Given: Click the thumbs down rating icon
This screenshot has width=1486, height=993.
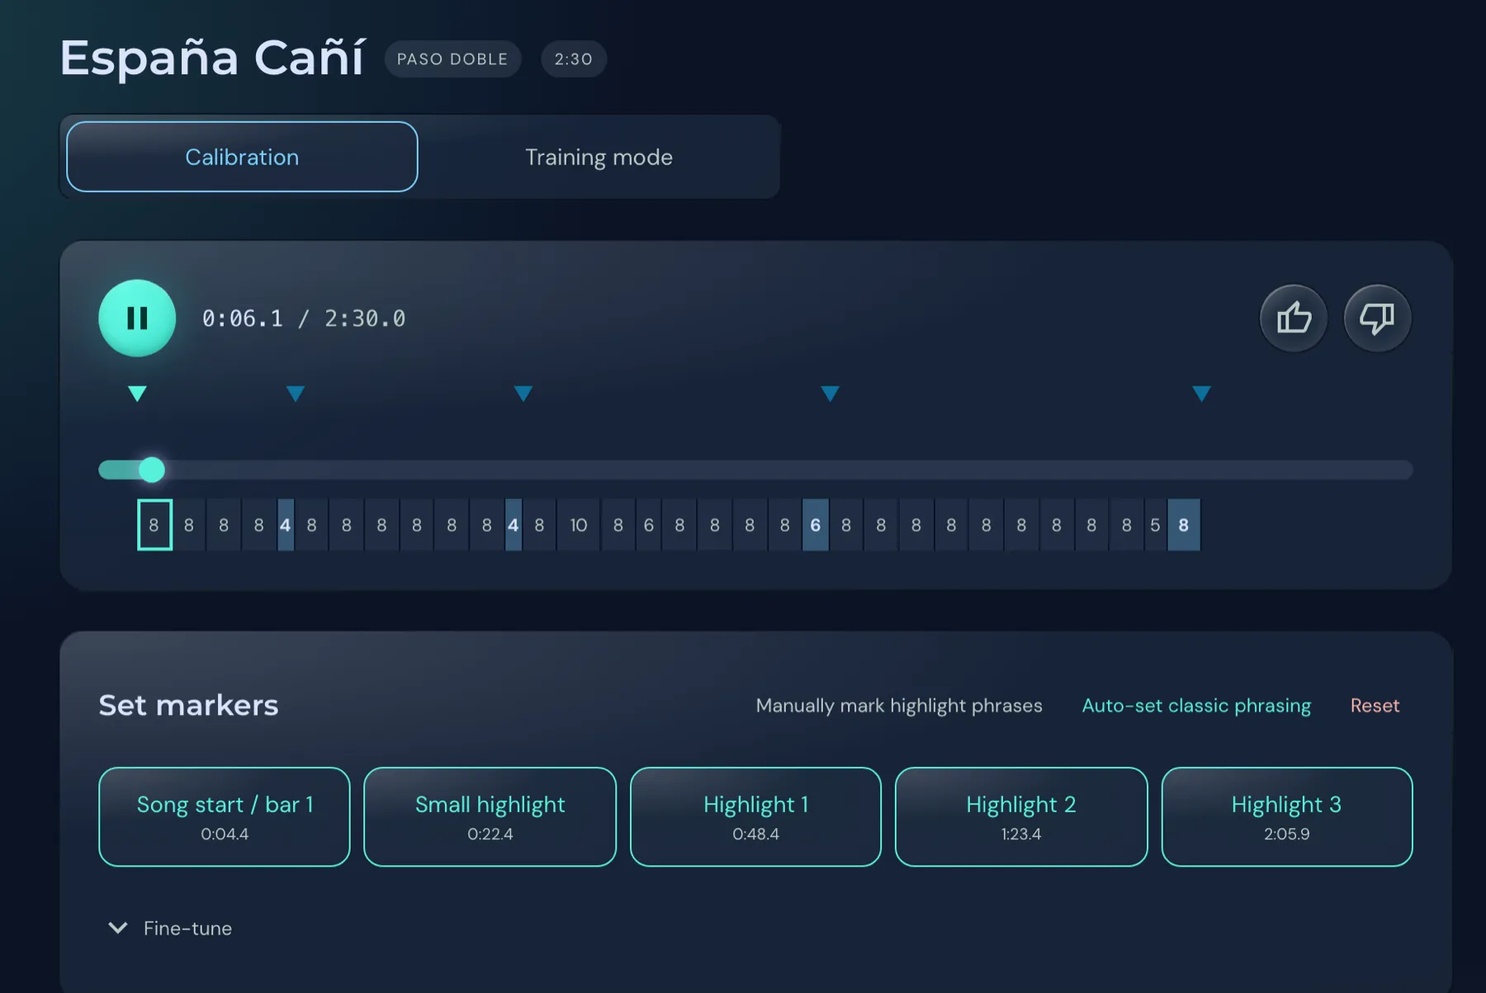Looking at the screenshot, I should click(x=1377, y=318).
